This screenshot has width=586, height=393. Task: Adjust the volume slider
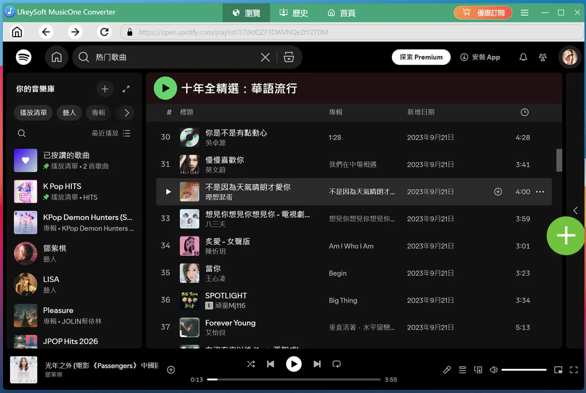point(524,370)
